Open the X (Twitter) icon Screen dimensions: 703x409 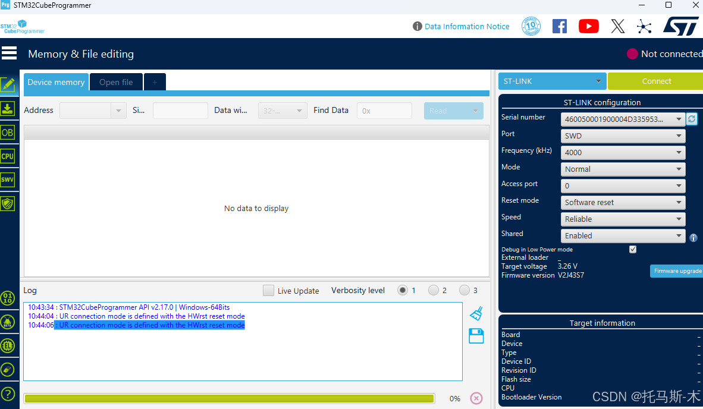point(618,26)
